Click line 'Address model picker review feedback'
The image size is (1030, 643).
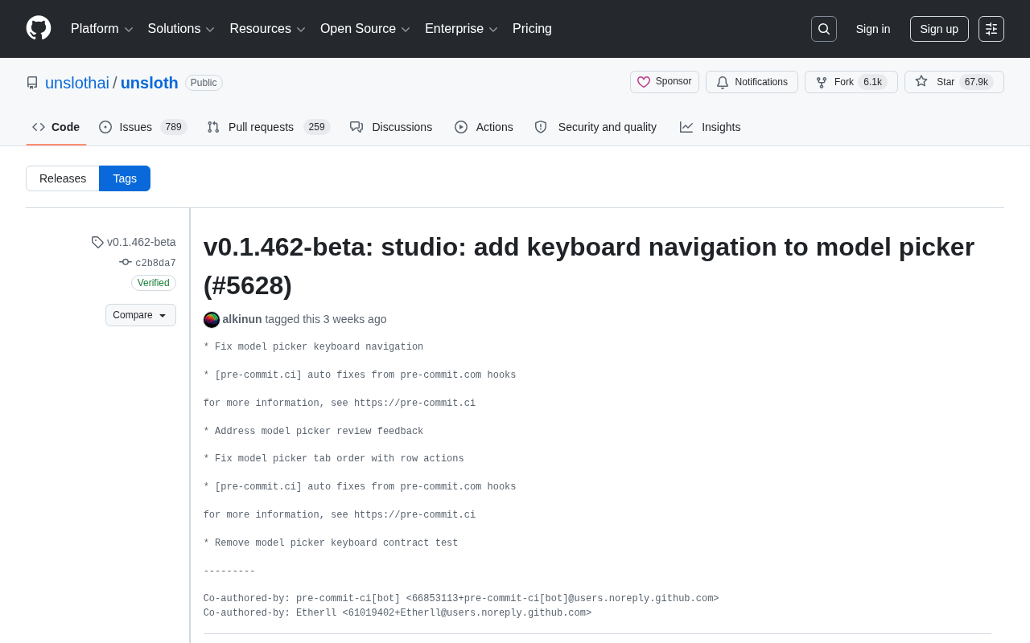(313, 432)
